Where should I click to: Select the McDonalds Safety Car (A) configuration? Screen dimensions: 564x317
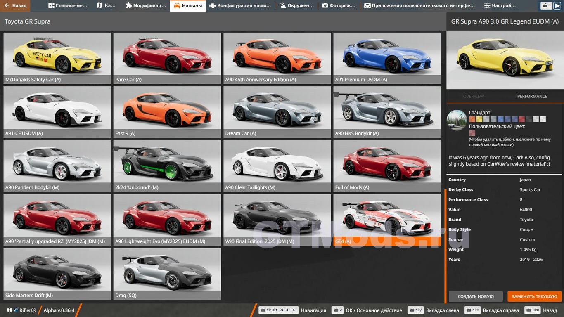[x=57, y=58]
